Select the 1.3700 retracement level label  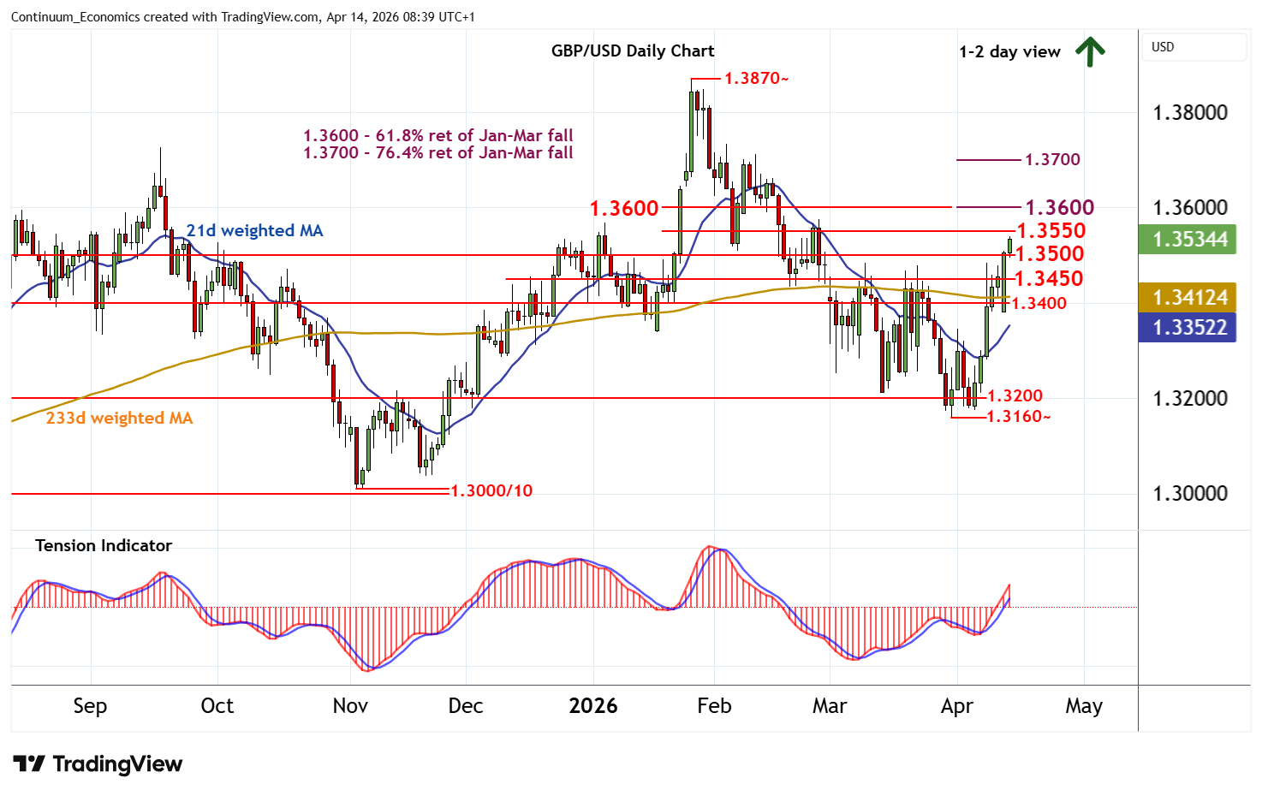[x=1052, y=160]
